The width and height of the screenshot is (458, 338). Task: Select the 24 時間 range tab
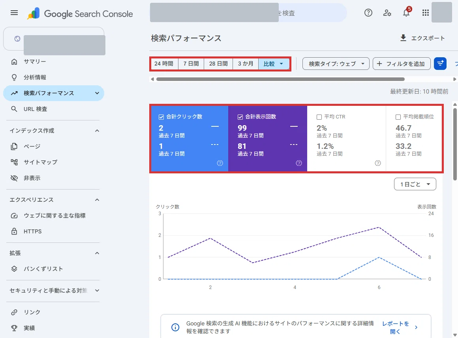click(x=164, y=64)
